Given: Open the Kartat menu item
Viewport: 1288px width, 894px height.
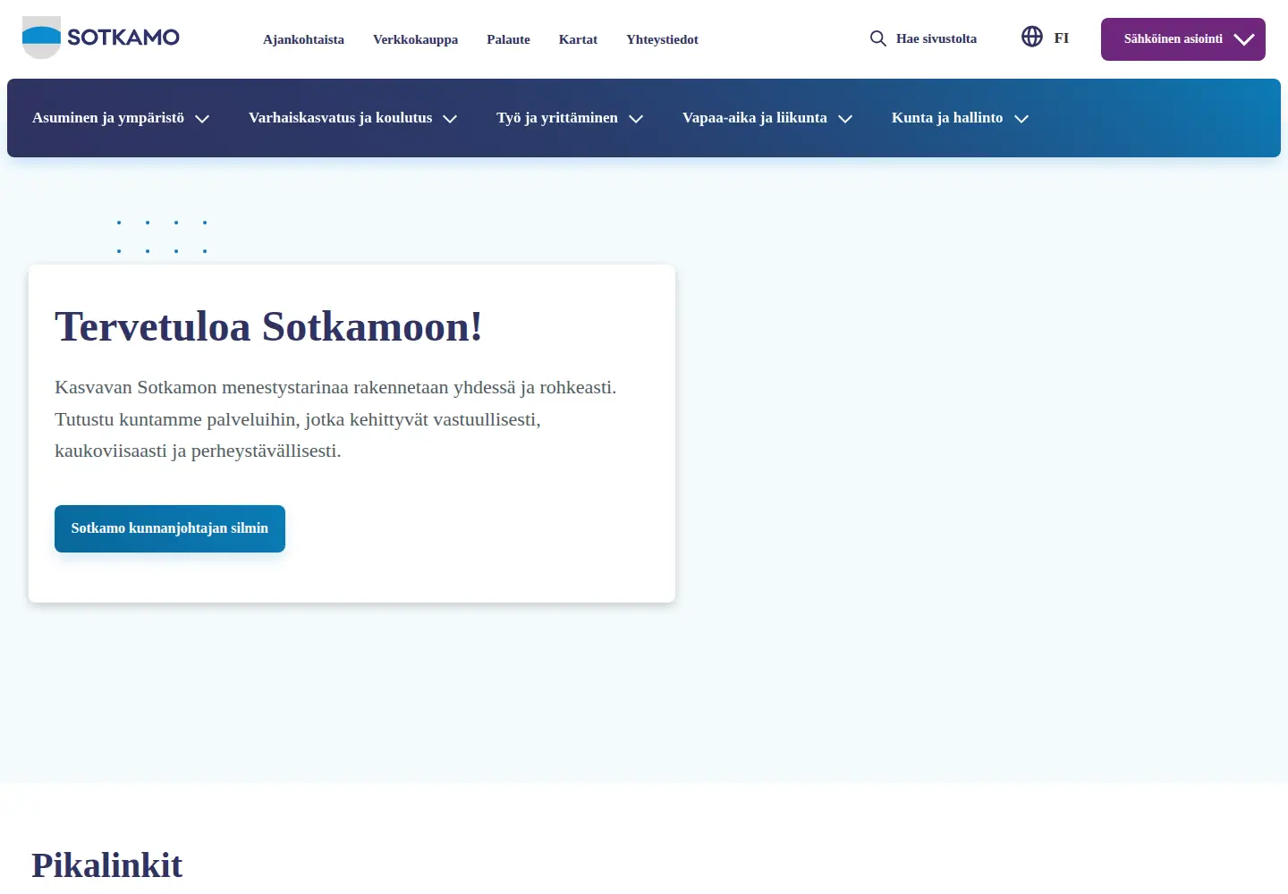Looking at the screenshot, I should click(578, 39).
